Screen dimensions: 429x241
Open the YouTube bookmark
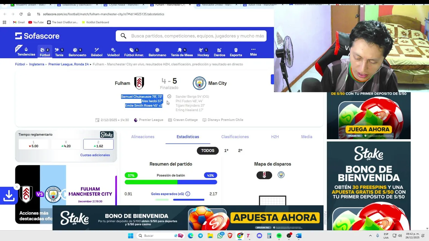(x=36, y=22)
